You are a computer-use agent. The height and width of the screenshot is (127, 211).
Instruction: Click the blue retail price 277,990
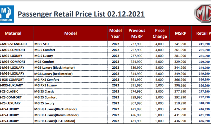click(204, 91)
